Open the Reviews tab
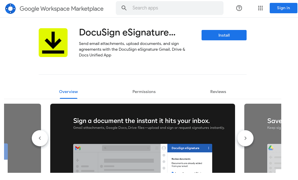298x180 pixels. [x=218, y=92]
